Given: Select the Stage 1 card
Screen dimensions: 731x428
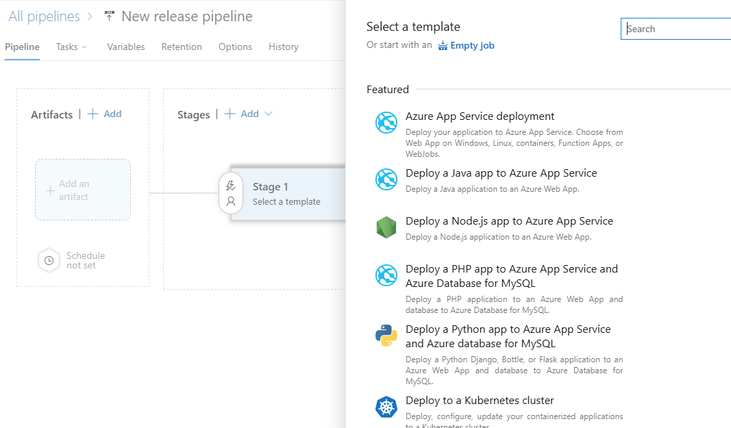Looking at the screenshot, I should (288, 194).
